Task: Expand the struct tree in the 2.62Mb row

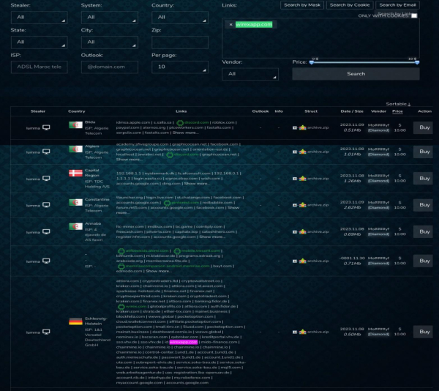Action: [x=295, y=205]
